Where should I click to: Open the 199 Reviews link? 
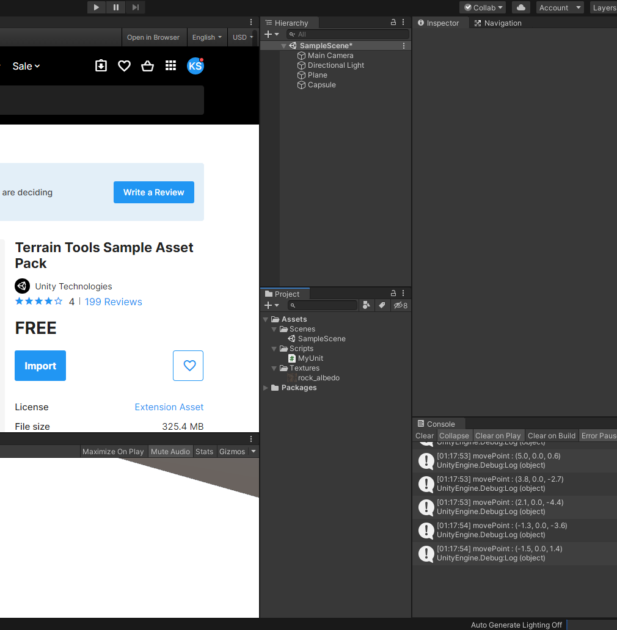click(114, 302)
